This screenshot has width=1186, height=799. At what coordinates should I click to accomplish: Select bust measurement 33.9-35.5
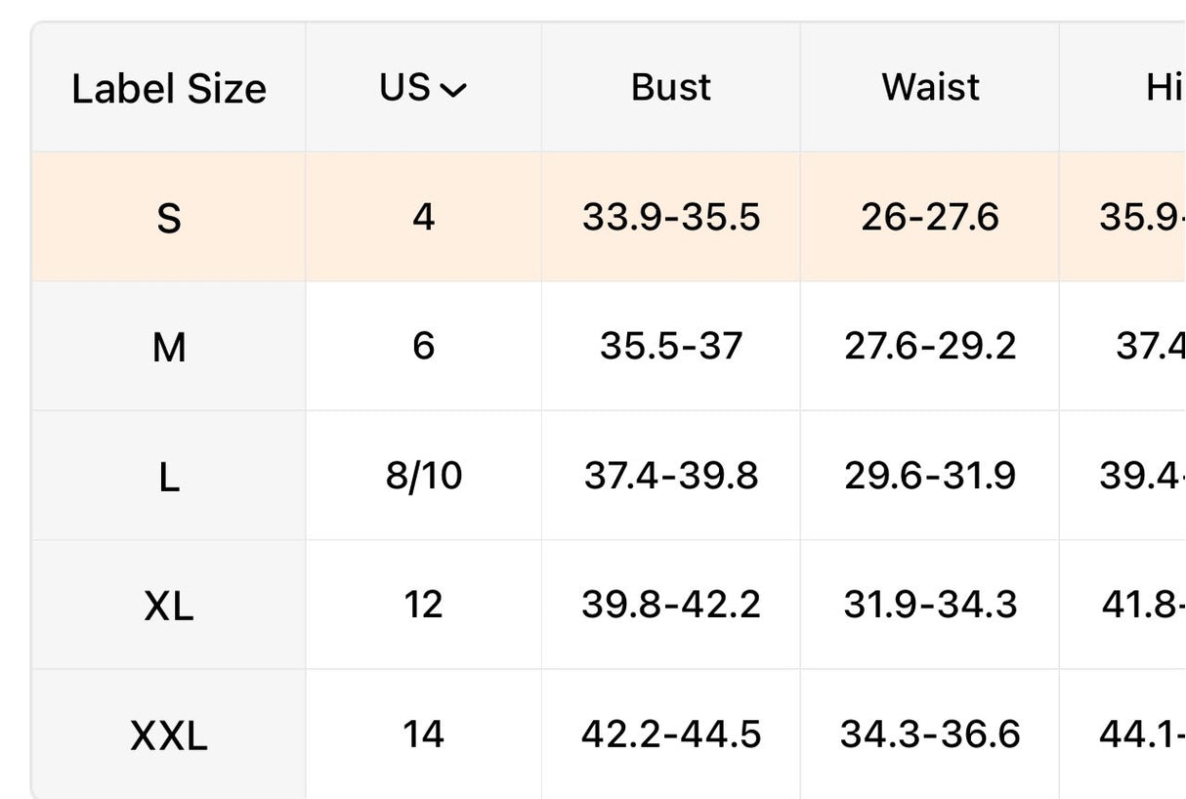(671, 217)
